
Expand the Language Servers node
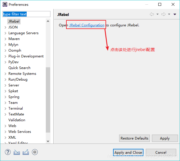5,33
